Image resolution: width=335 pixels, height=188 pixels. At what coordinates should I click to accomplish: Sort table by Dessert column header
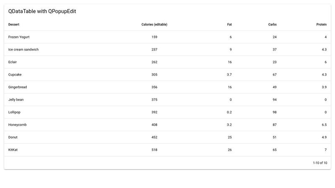[x=14, y=25]
